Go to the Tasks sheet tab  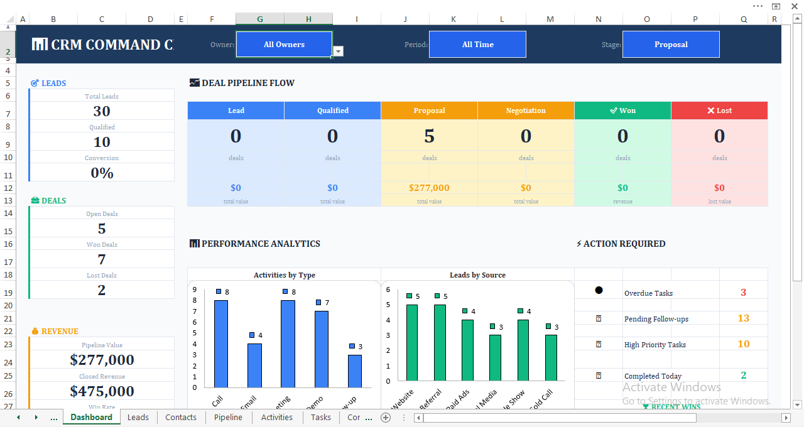pos(321,418)
